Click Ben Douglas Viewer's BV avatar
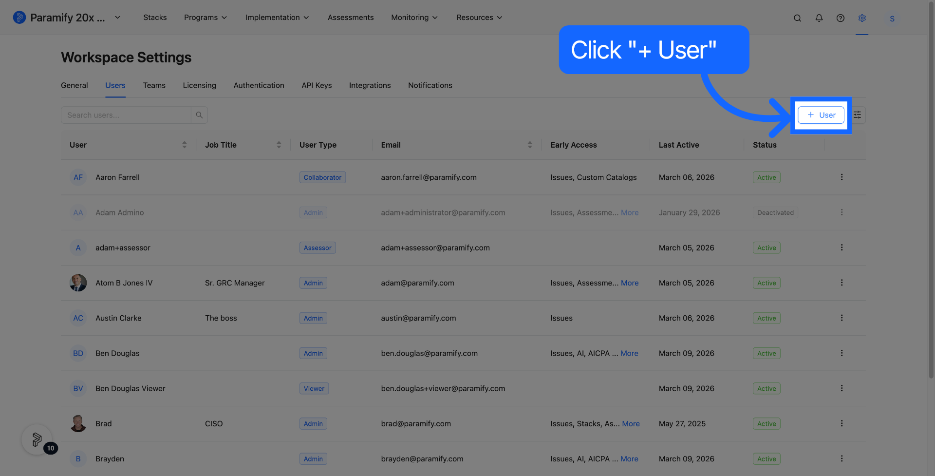The image size is (935, 476). [78, 388]
